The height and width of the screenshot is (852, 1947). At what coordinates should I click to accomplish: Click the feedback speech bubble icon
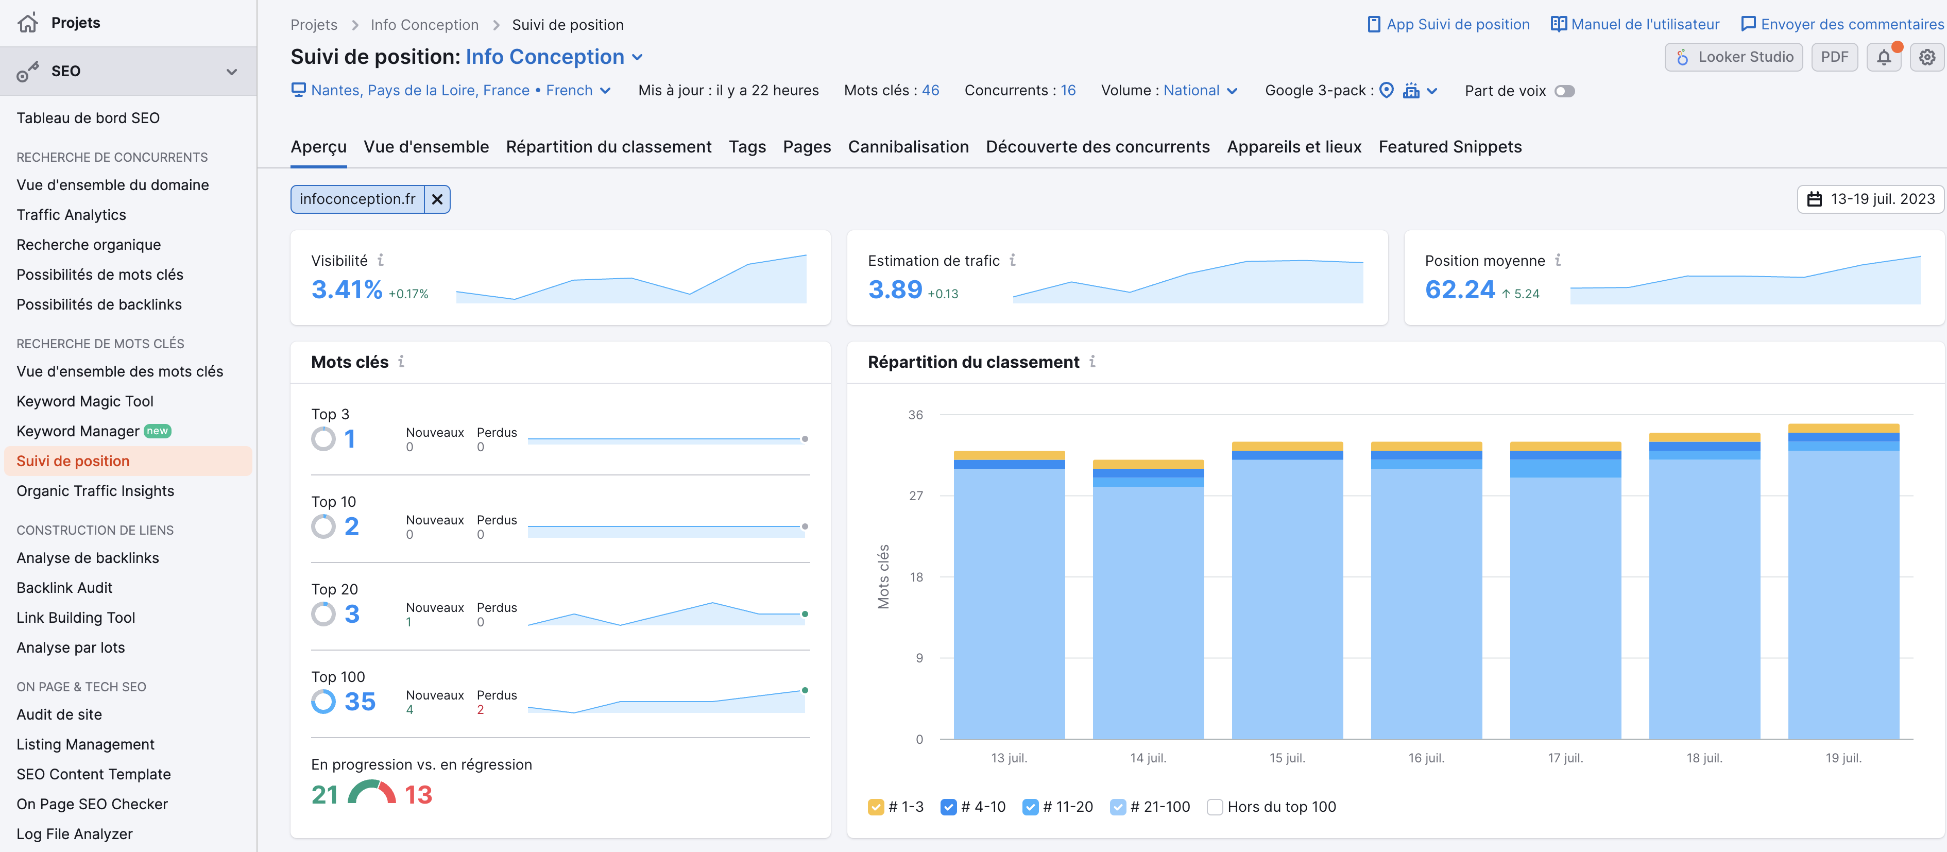1748,24
